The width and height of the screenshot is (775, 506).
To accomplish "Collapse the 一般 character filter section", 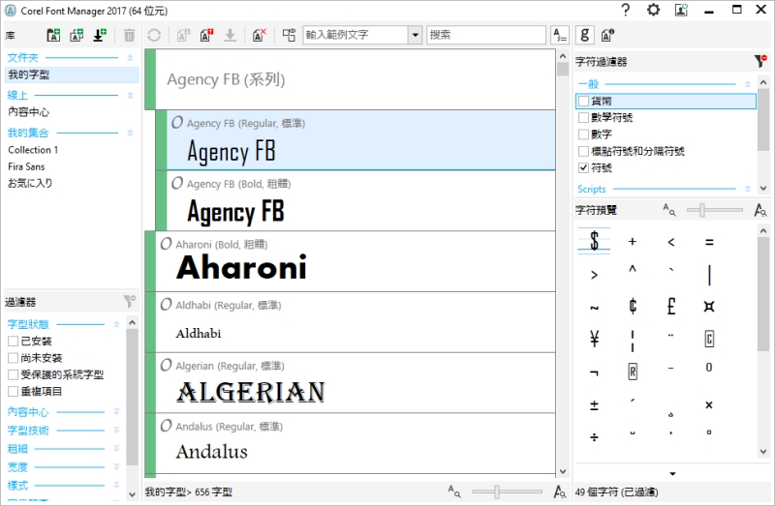I will [747, 84].
